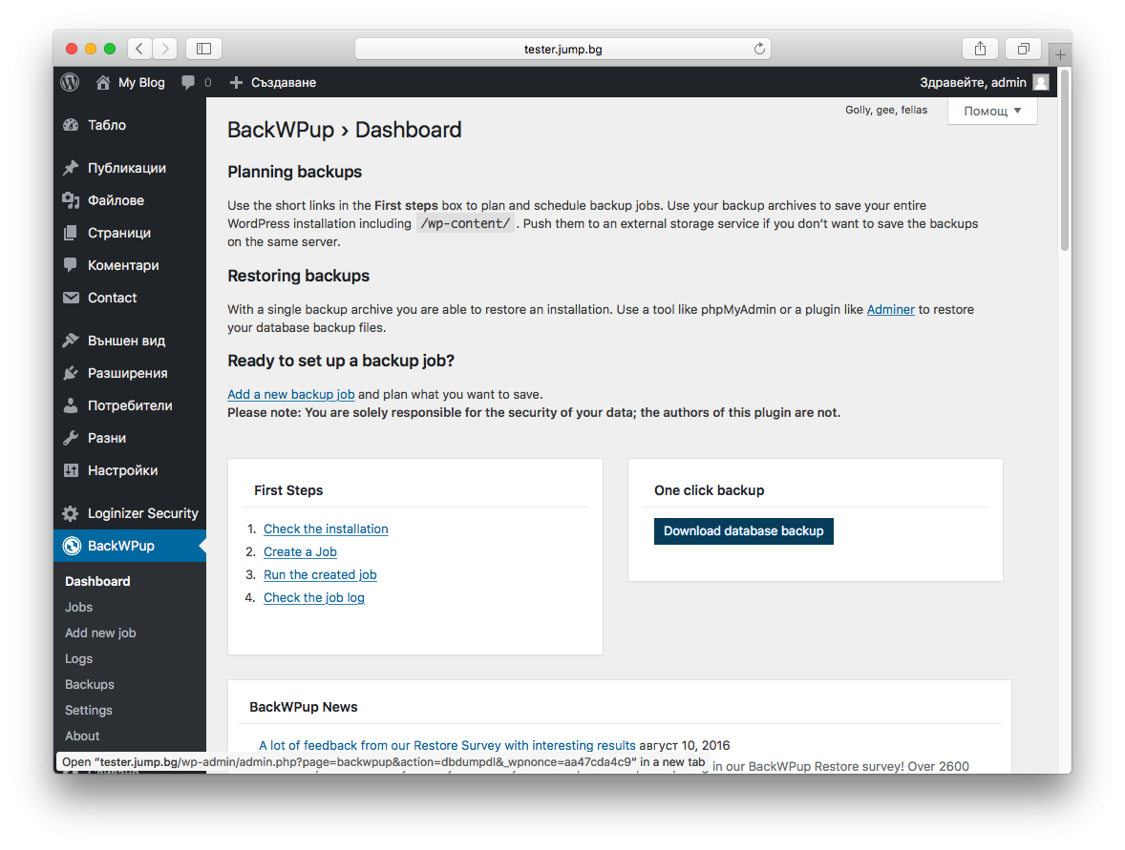Image resolution: width=1125 pixels, height=850 pixels.
Task: Open Settings in BackWPup submenu
Action: click(x=89, y=710)
